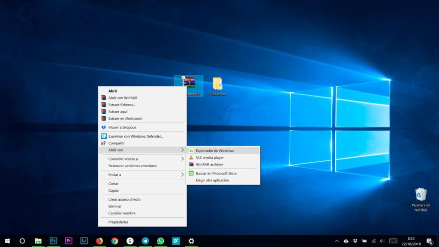Show hidden icons with the tray chevron
439x247 pixels.
click(x=337, y=241)
